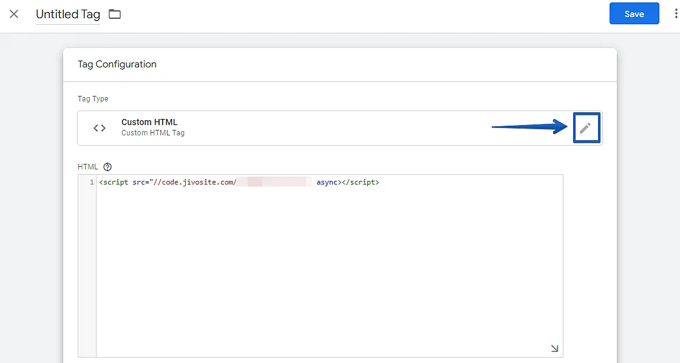The height and width of the screenshot is (363, 680).
Task: Open the three-dot more options menu
Action: click(675, 14)
